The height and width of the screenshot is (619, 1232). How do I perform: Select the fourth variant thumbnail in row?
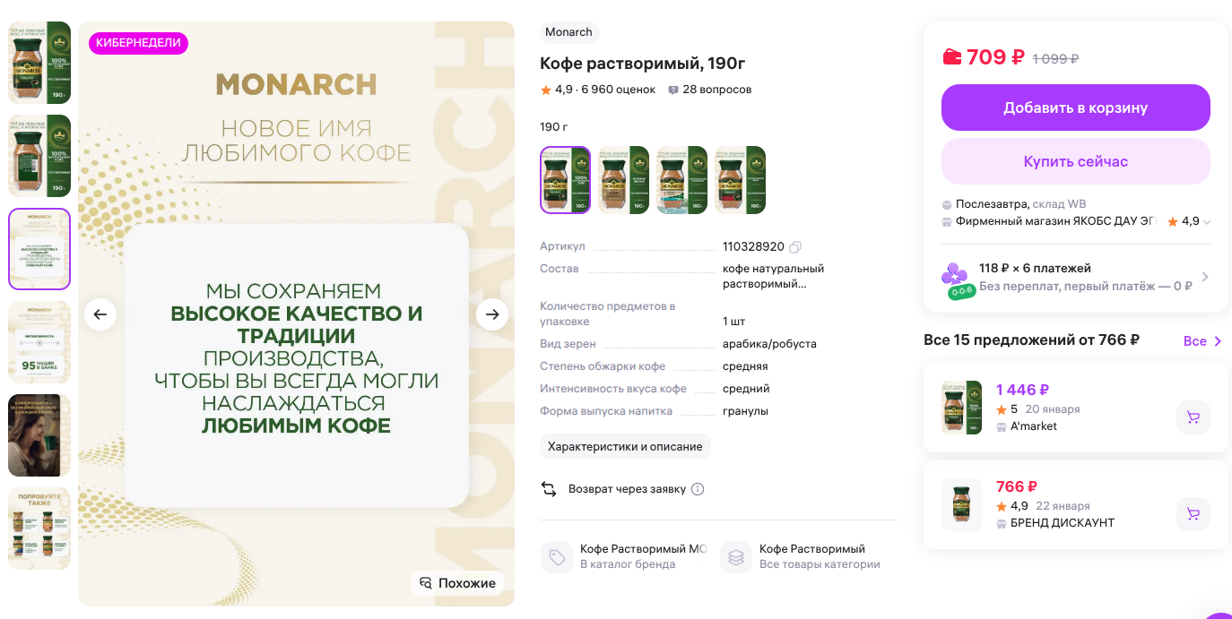(741, 180)
